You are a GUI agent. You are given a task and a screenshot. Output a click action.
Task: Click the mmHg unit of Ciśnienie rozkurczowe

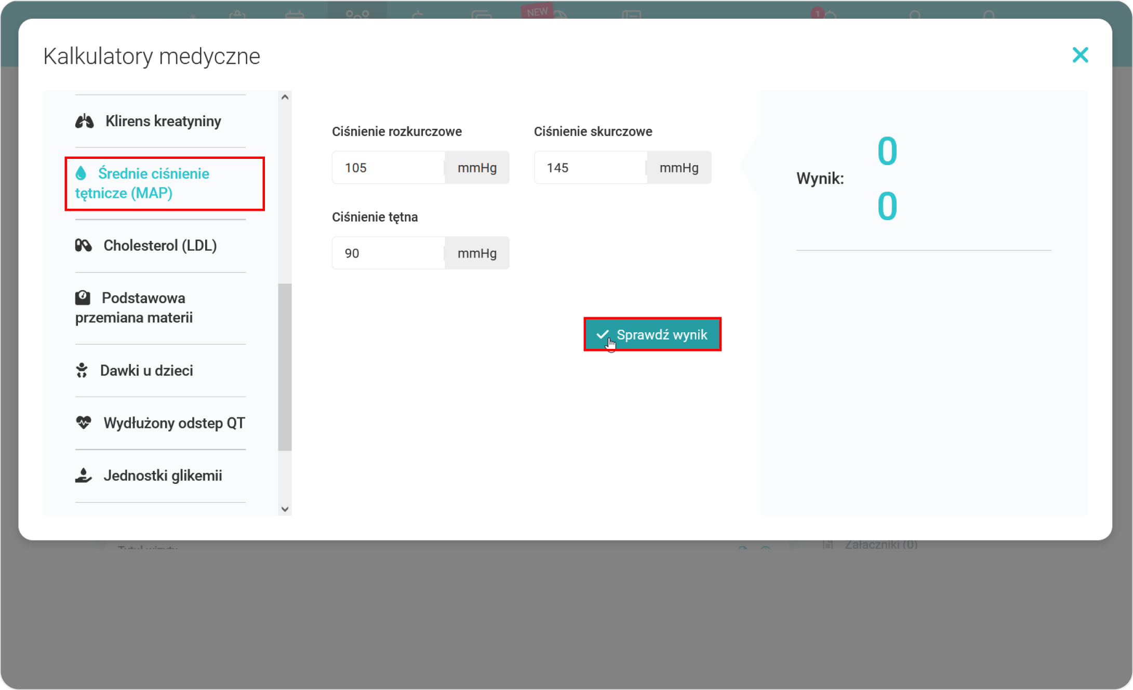point(477,168)
